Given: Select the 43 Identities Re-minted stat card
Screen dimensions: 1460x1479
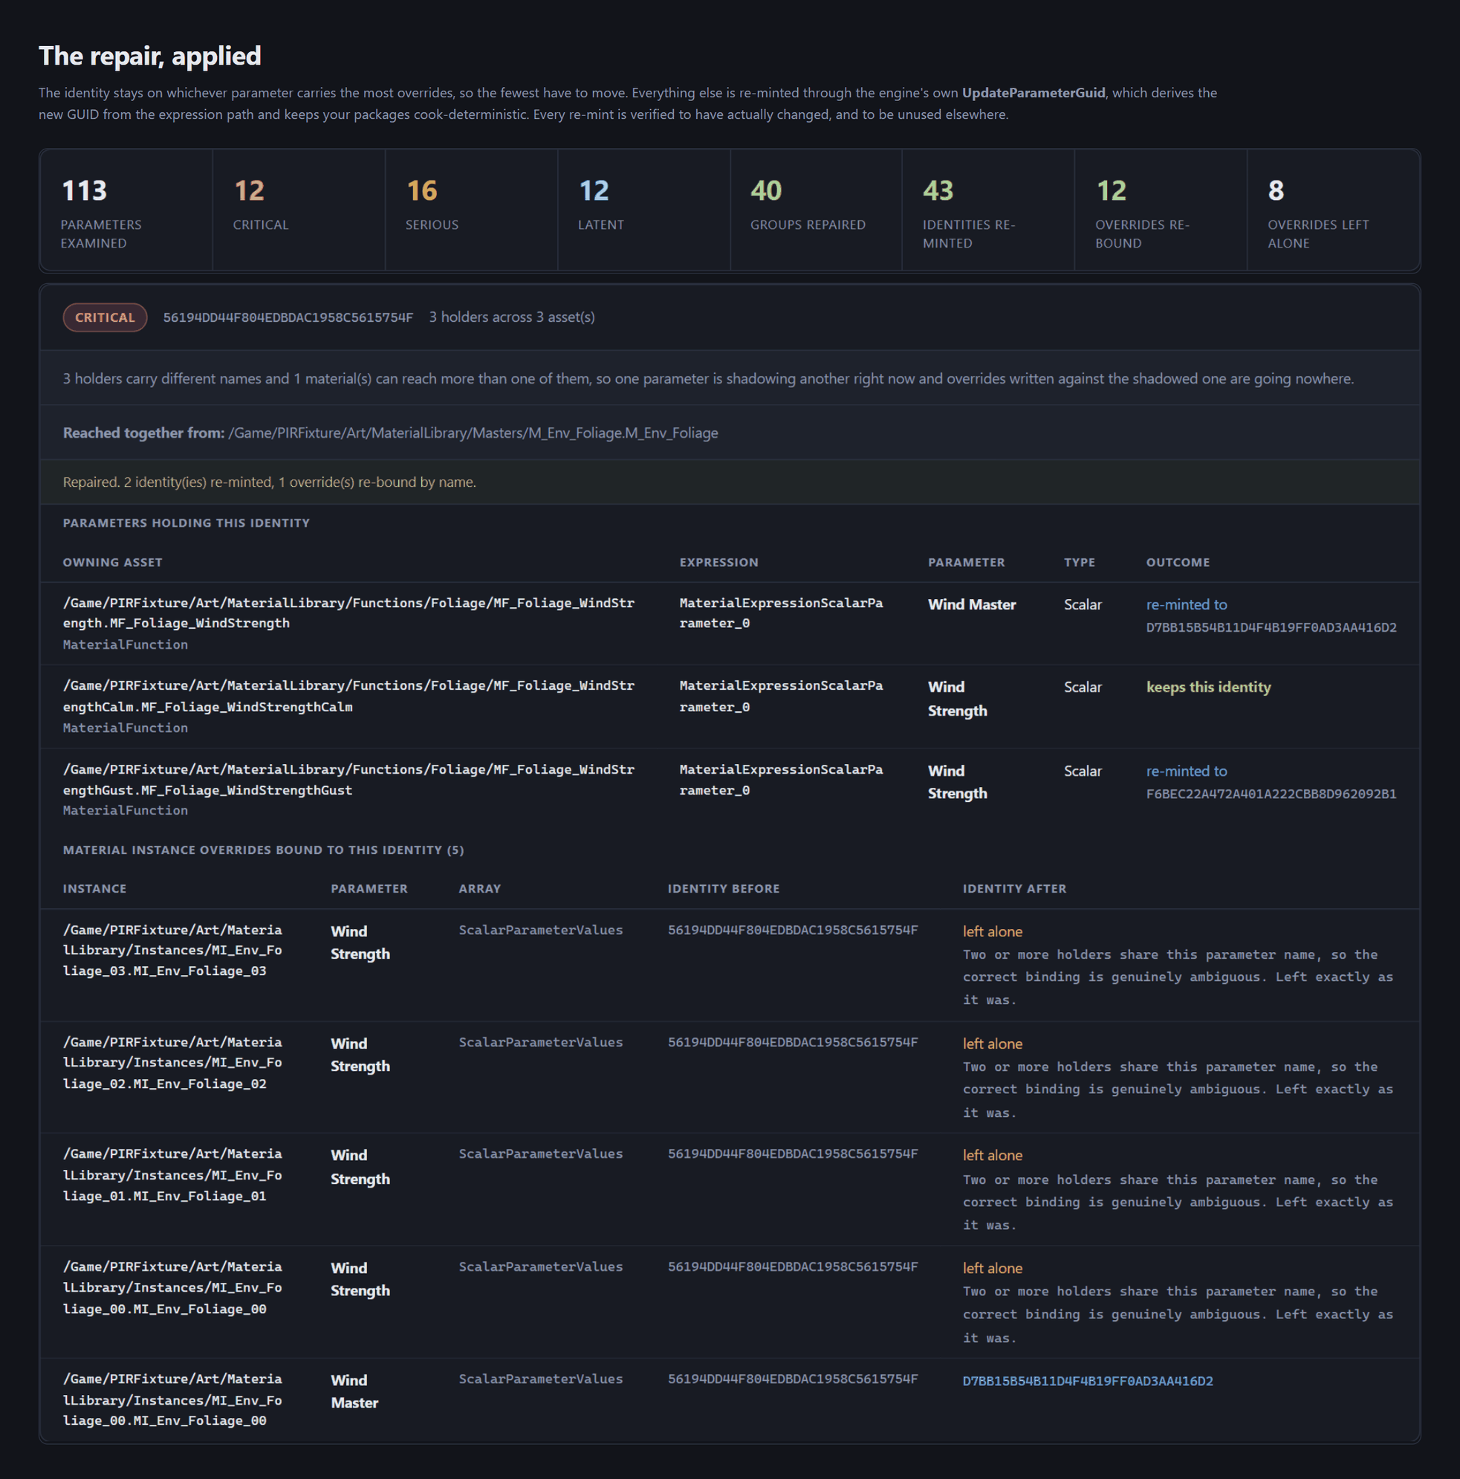Looking at the screenshot, I should point(989,210).
